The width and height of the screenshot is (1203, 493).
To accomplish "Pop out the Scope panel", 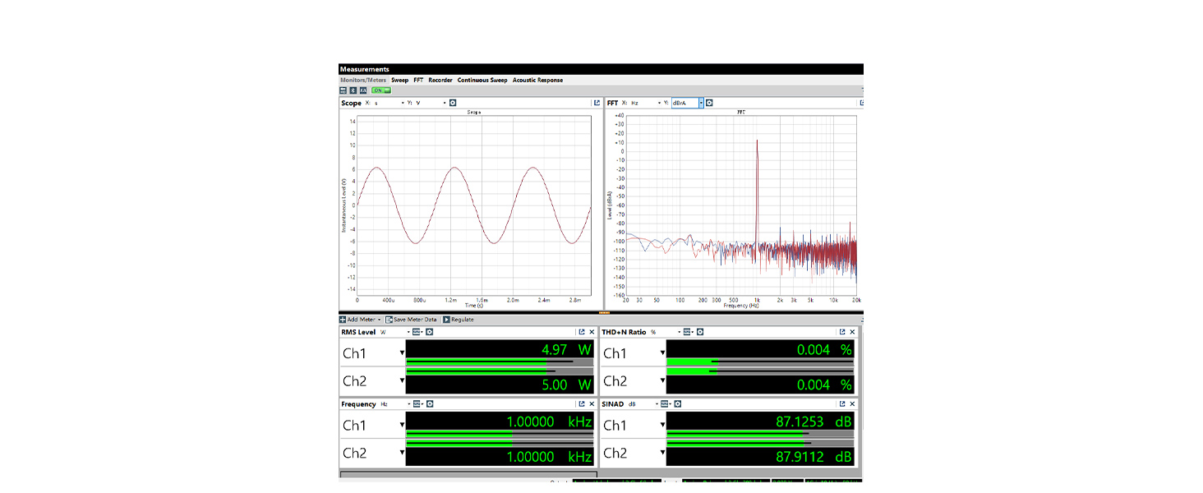I will (x=597, y=104).
